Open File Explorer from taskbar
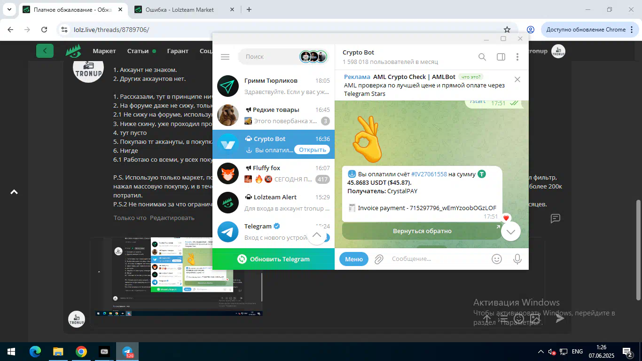This screenshot has width=642, height=361. point(58,352)
